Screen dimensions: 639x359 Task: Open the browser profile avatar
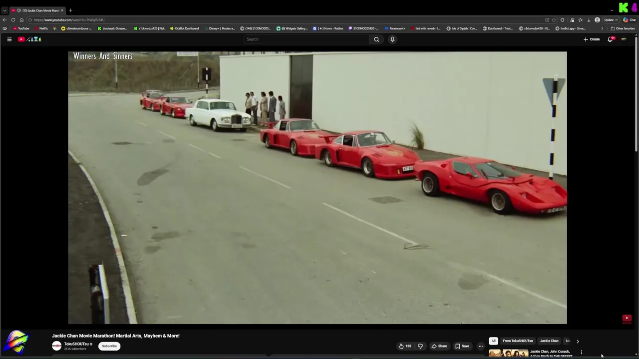point(597,20)
